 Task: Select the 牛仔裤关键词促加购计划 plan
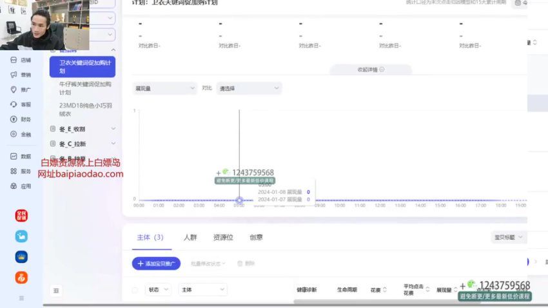point(85,88)
